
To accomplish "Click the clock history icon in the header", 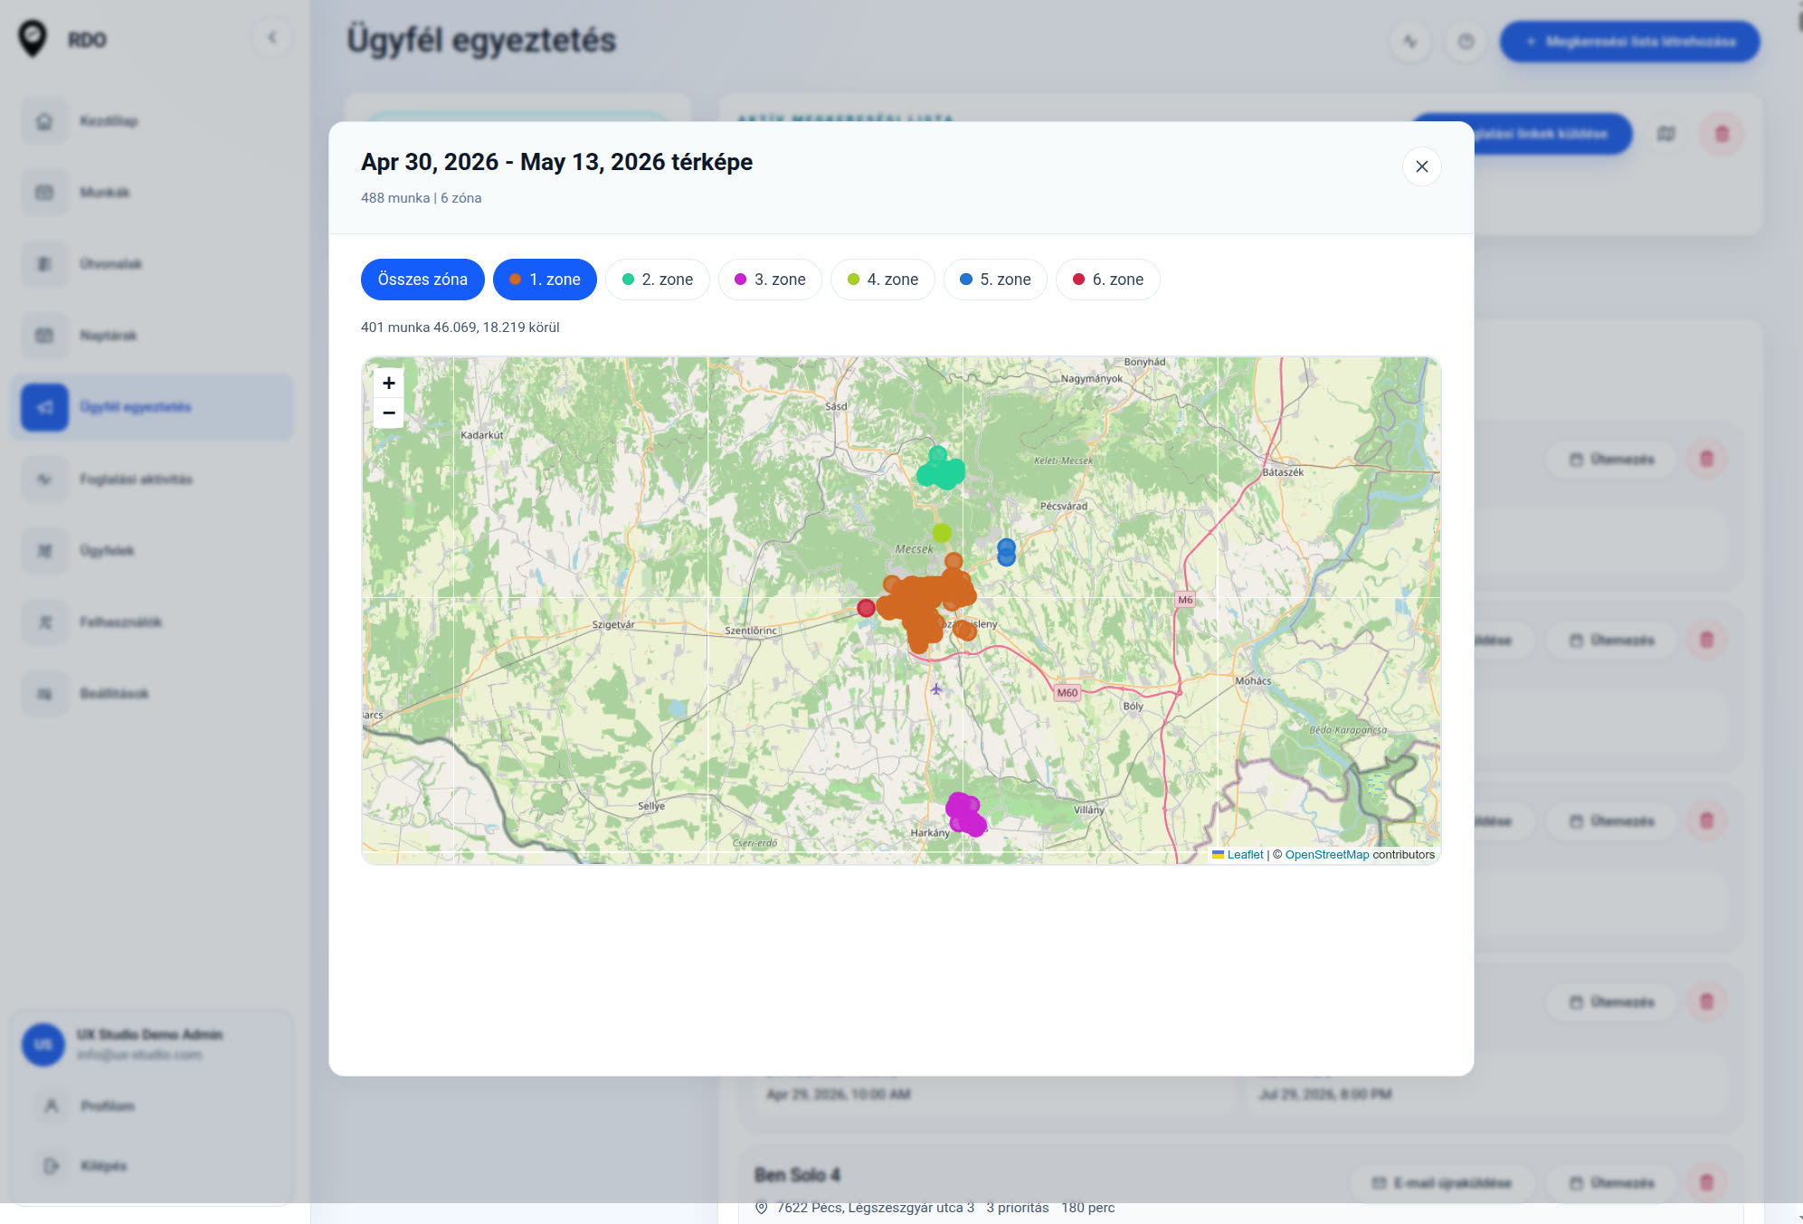I will click(x=1466, y=42).
